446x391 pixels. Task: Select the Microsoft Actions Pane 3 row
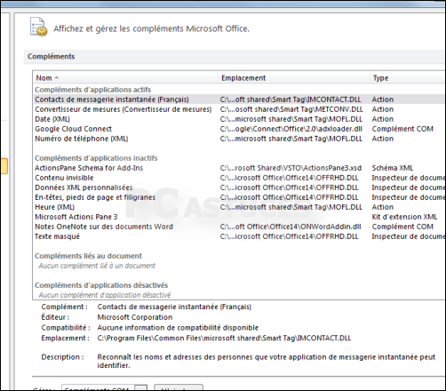pos(239,217)
